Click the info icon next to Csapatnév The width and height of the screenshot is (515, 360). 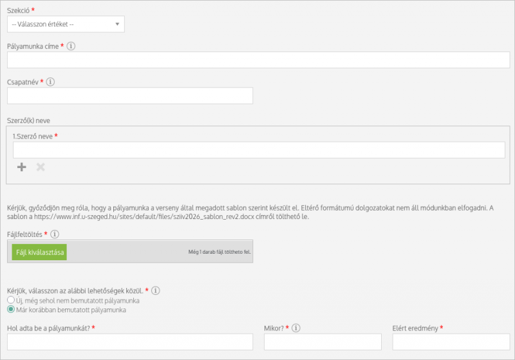coord(51,82)
